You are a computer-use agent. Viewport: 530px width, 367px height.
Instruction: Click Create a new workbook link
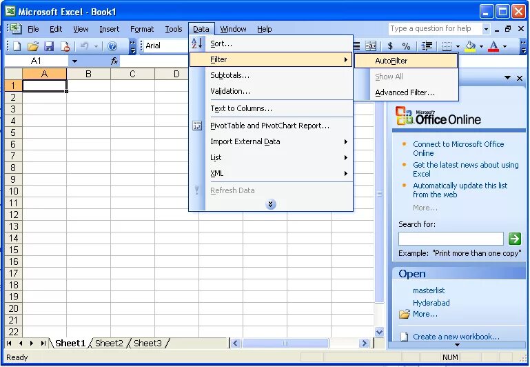point(456,337)
